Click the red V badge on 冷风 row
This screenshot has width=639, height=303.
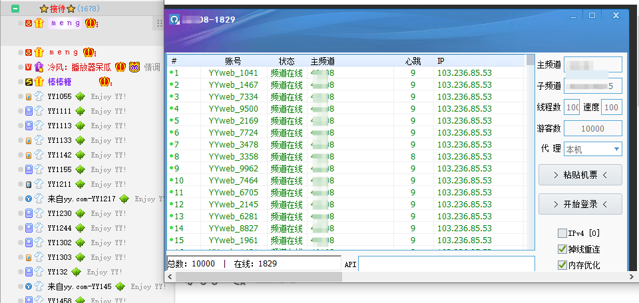click(x=28, y=67)
